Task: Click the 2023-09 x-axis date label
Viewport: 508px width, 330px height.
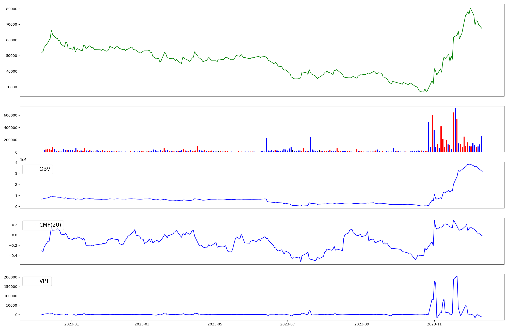Action: pos(361,324)
